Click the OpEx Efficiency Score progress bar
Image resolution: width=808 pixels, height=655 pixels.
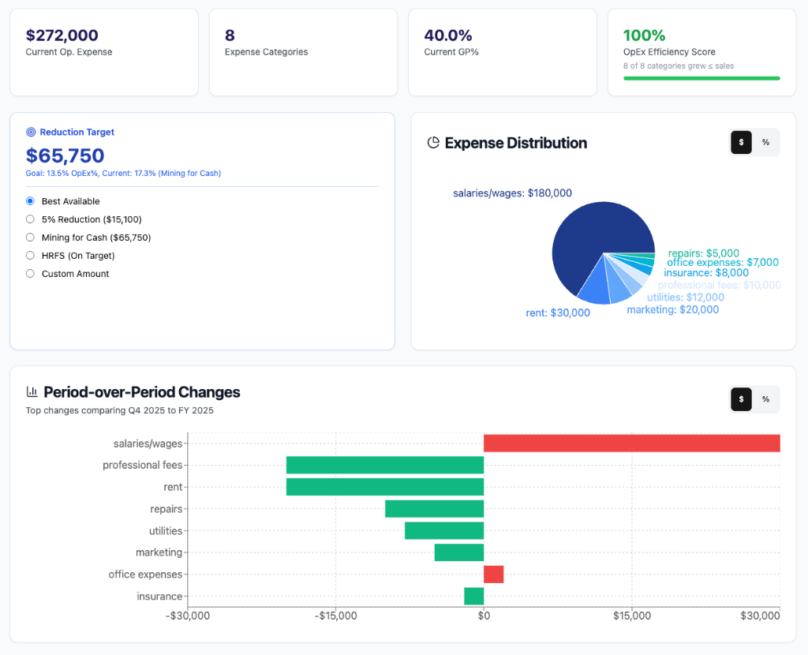point(701,78)
